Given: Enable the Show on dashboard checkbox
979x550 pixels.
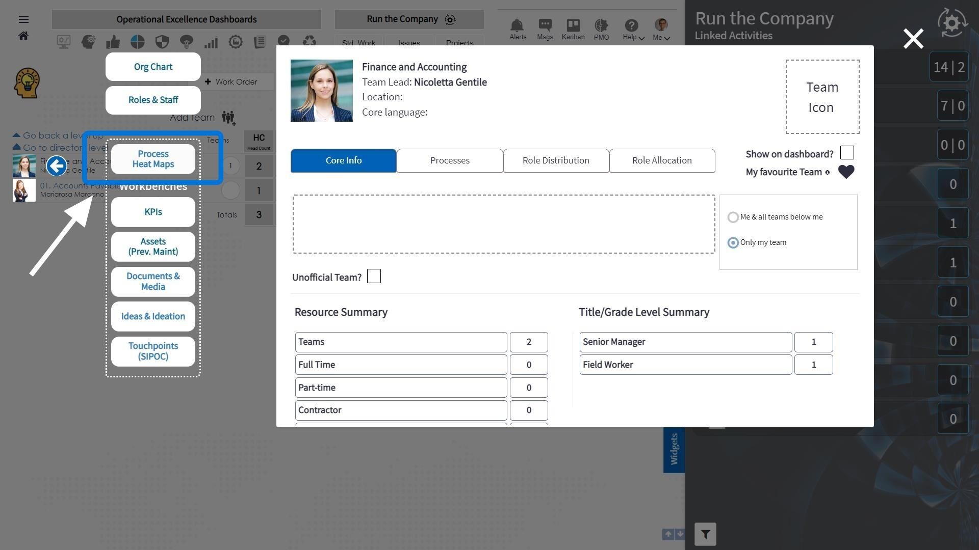Looking at the screenshot, I should coord(847,153).
